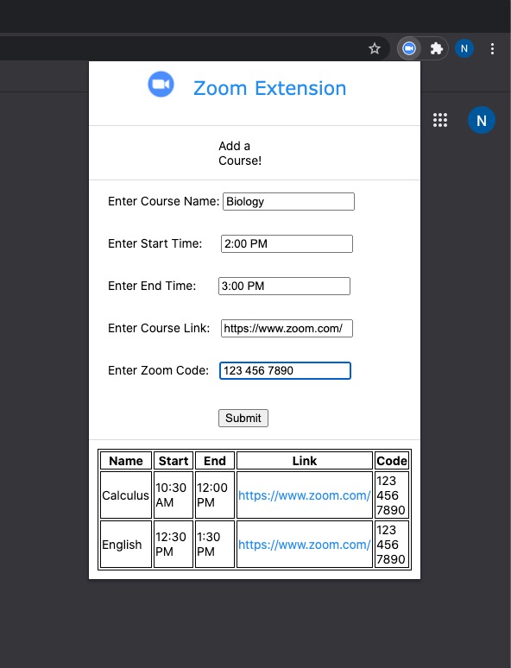Click the Calculus row code cell

(x=391, y=495)
